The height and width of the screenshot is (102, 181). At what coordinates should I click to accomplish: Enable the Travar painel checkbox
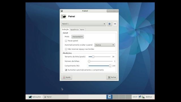(66, 41)
